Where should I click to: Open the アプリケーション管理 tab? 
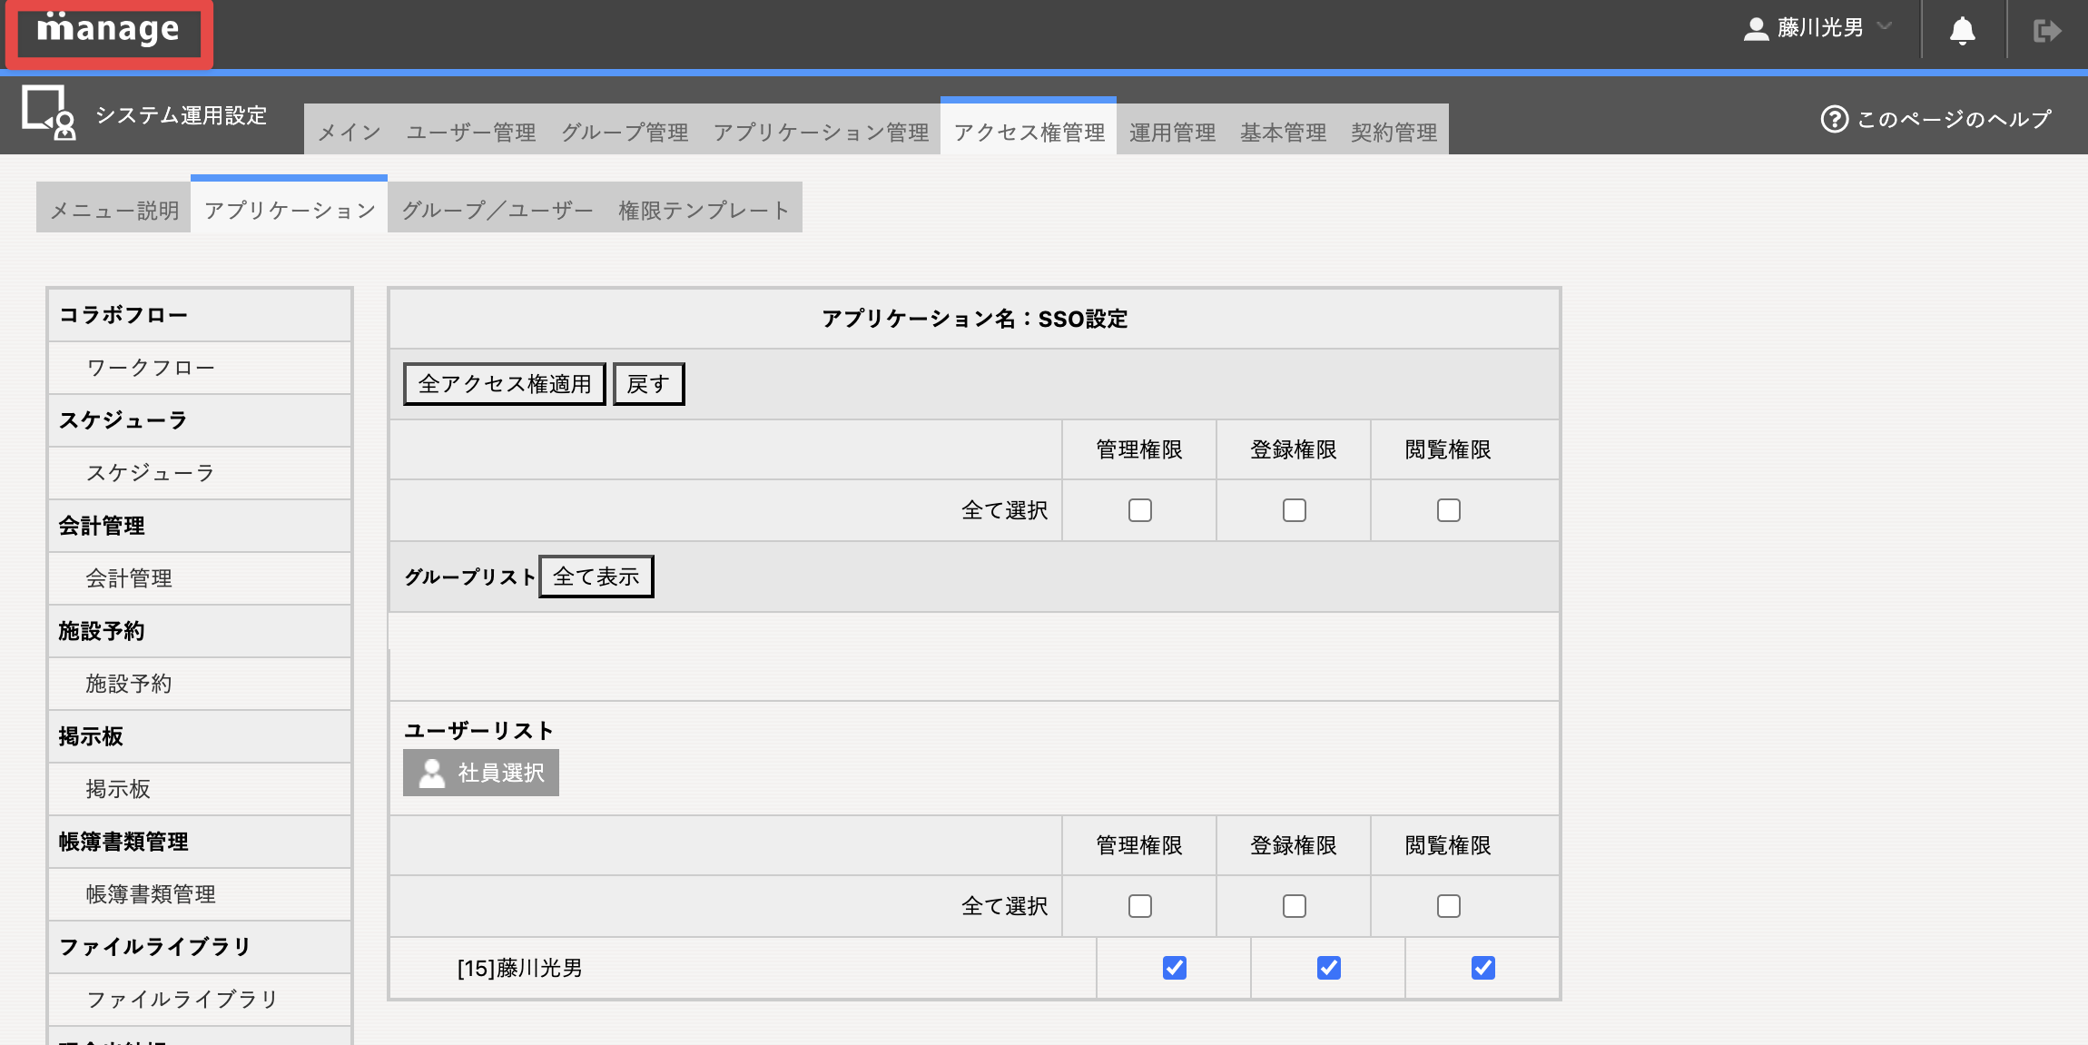[x=821, y=132]
